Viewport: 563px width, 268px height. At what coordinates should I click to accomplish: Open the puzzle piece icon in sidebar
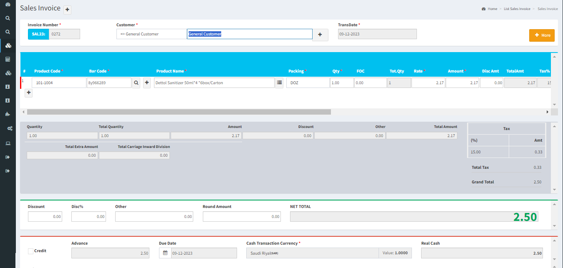point(8,114)
